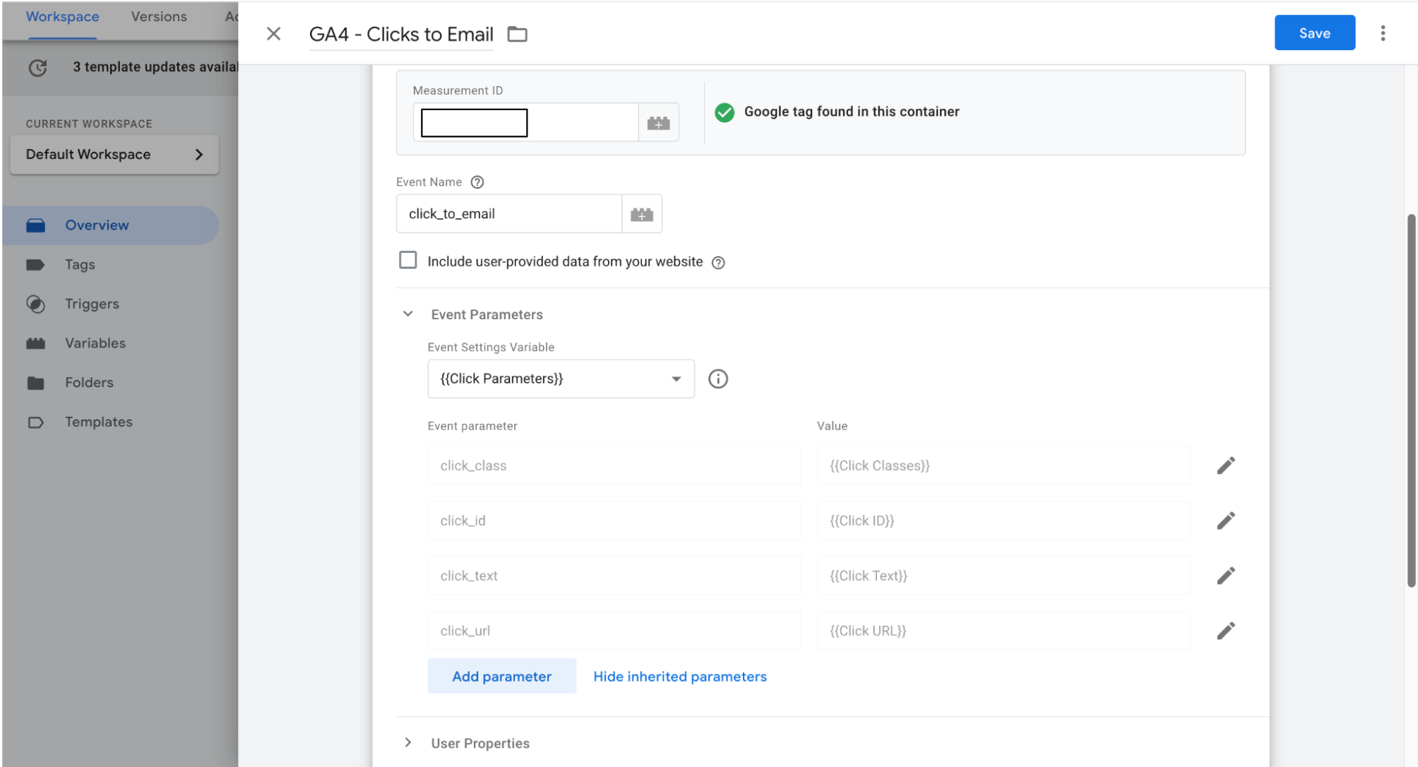The image size is (1418, 767).
Task: Edit the click_text parameter pencil icon
Action: click(1225, 576)
